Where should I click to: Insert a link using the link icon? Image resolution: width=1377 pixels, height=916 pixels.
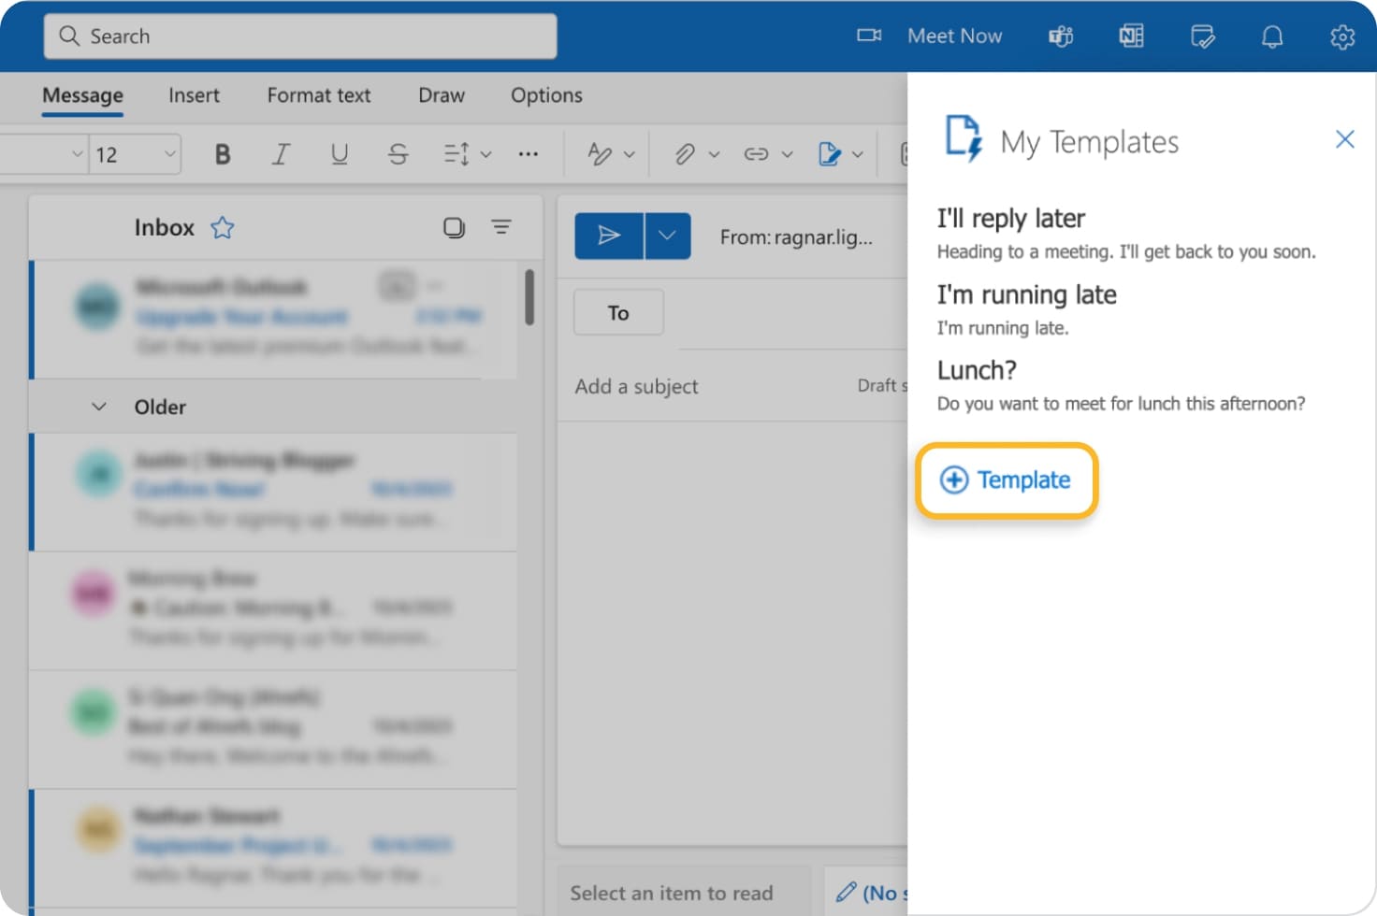tap(760, 153)
